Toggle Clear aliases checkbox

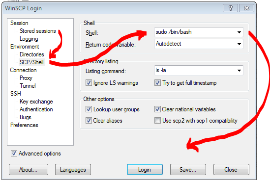pos(89,121)
